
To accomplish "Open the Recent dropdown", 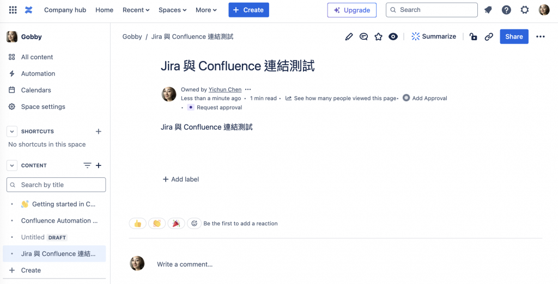I will pyautogui.click(x=136, y=10).
